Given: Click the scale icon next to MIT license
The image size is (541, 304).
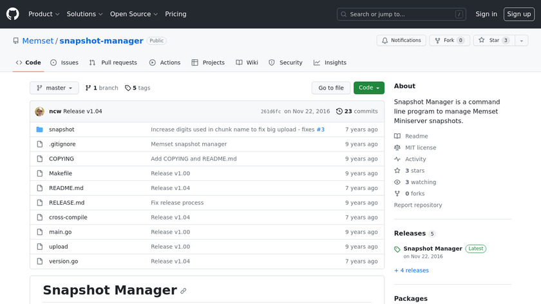Looking at the screenshot, I should click(x=397, y=147).
